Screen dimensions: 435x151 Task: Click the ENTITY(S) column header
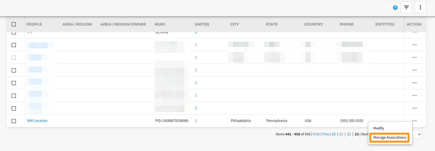[385, 24]
